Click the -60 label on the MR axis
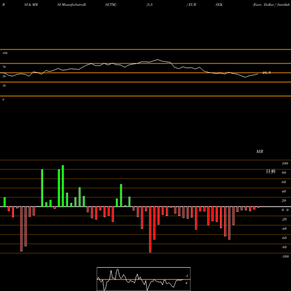The image size is (291, 291). [284, 238]
